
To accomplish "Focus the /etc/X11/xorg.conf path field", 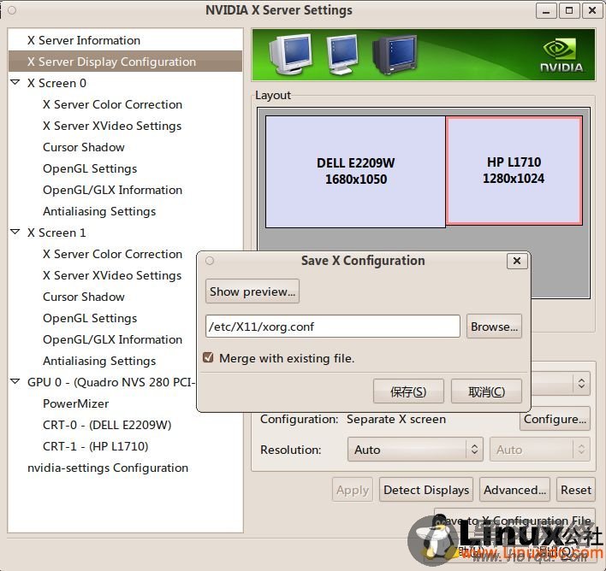I will pyautogui.click(x=333, y=327).
